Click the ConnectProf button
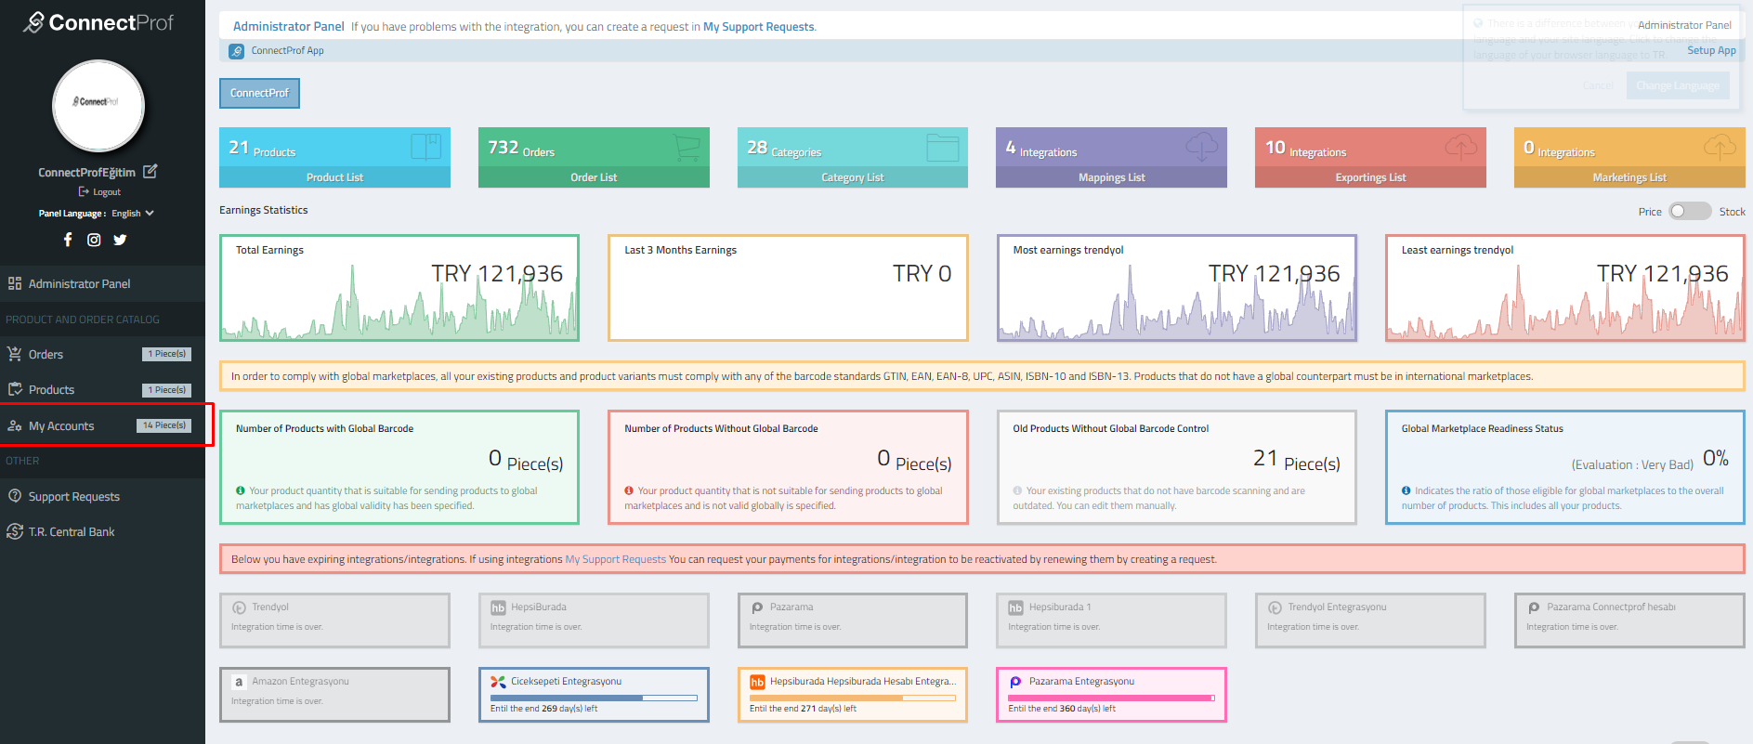Viewport: 1753px width, 744px height. click(259, 93)
